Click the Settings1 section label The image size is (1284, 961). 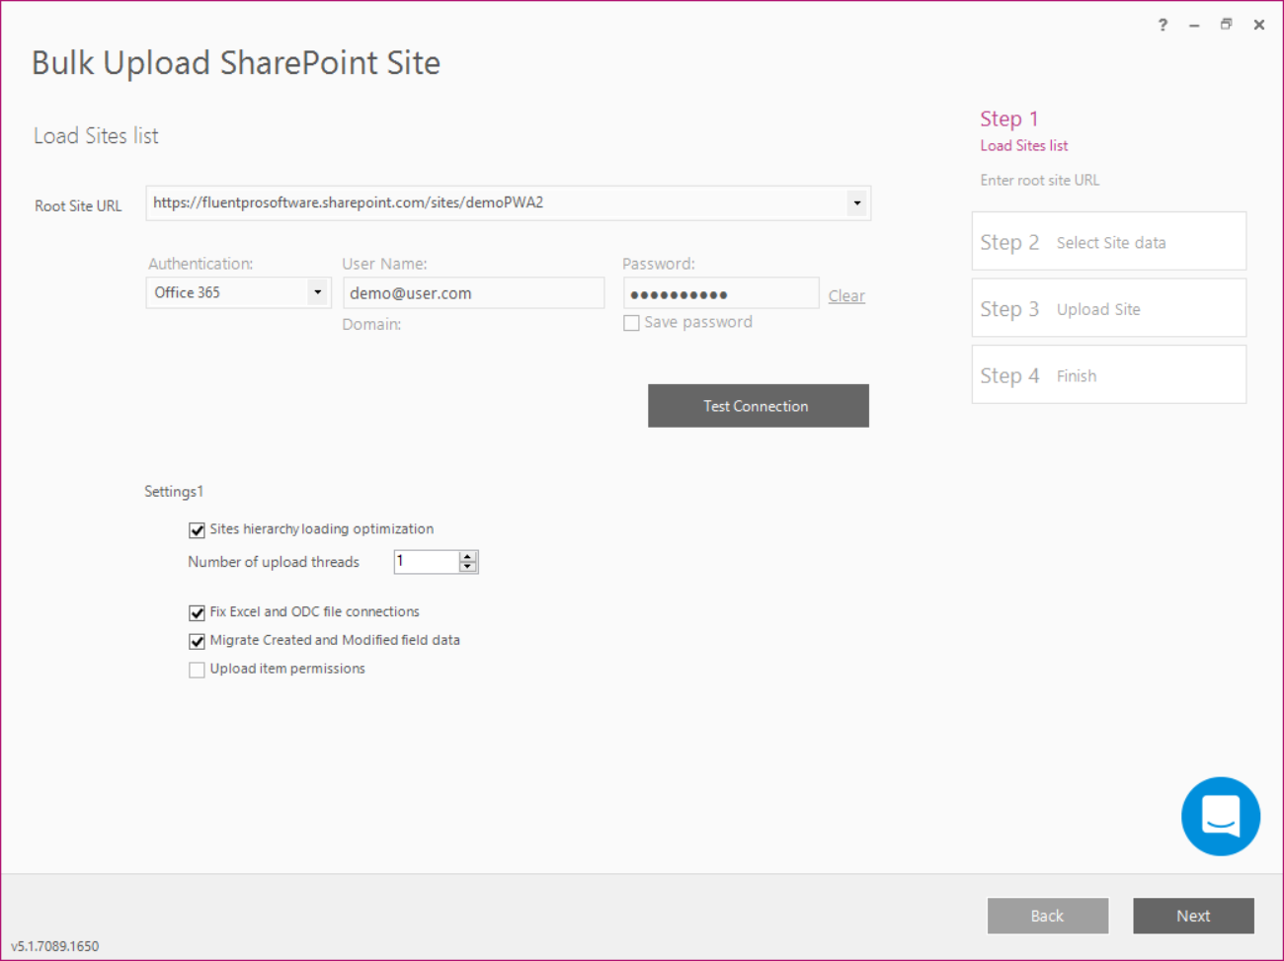pyautogui.click(x=174, y=492)
